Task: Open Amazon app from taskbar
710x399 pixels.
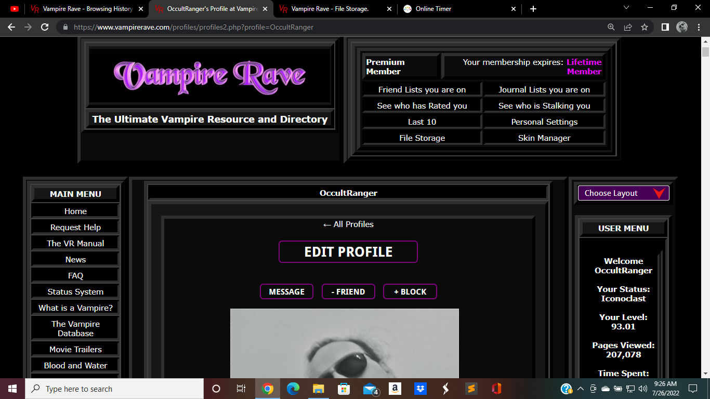Action: [x=395, y=389]
